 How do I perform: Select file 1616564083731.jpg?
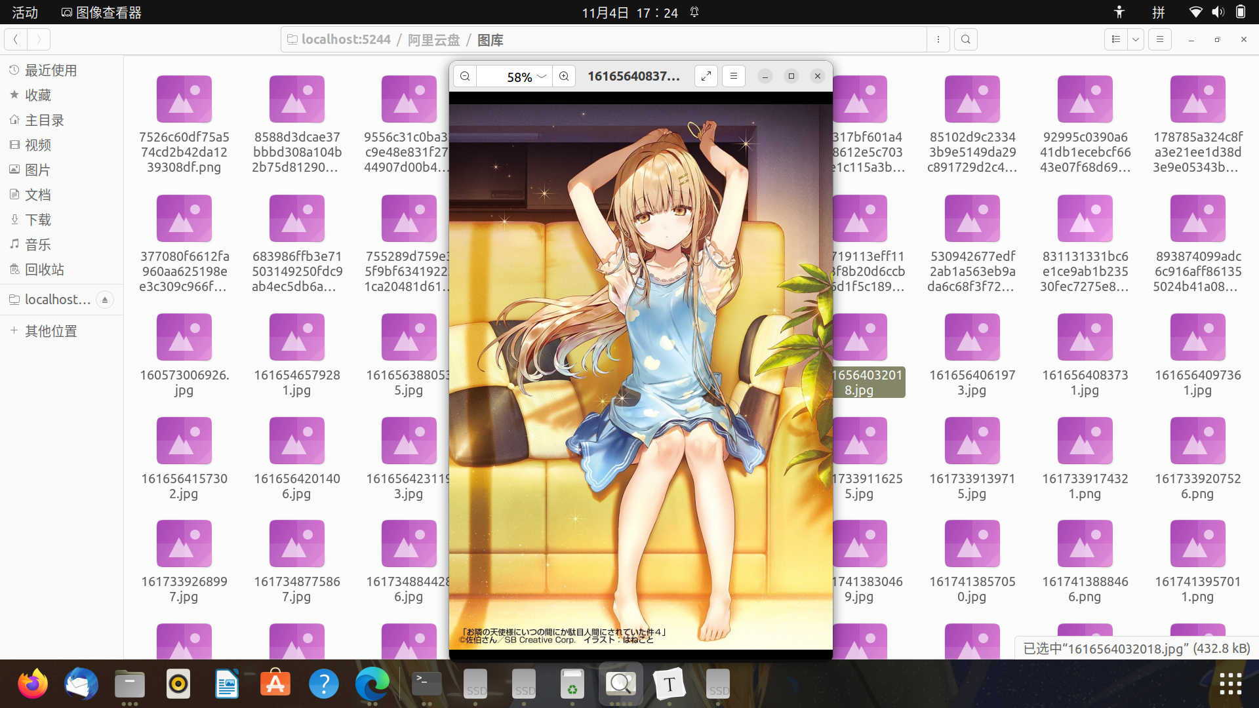pyautogui.click(x=1085, y=355)
